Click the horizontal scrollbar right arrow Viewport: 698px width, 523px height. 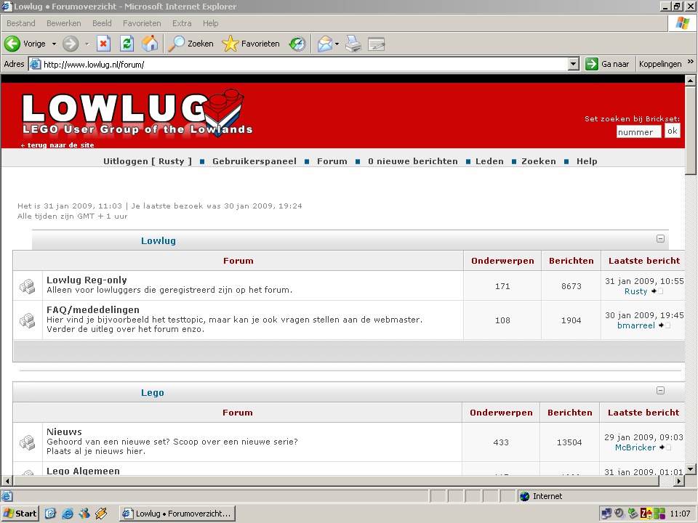tap(679, 481)
